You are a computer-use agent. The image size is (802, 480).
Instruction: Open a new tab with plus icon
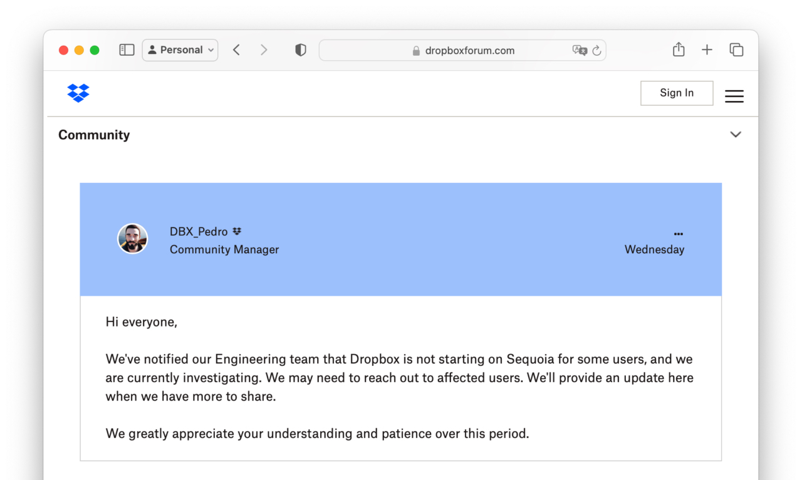pyautogui.click(x=707, y=50)
